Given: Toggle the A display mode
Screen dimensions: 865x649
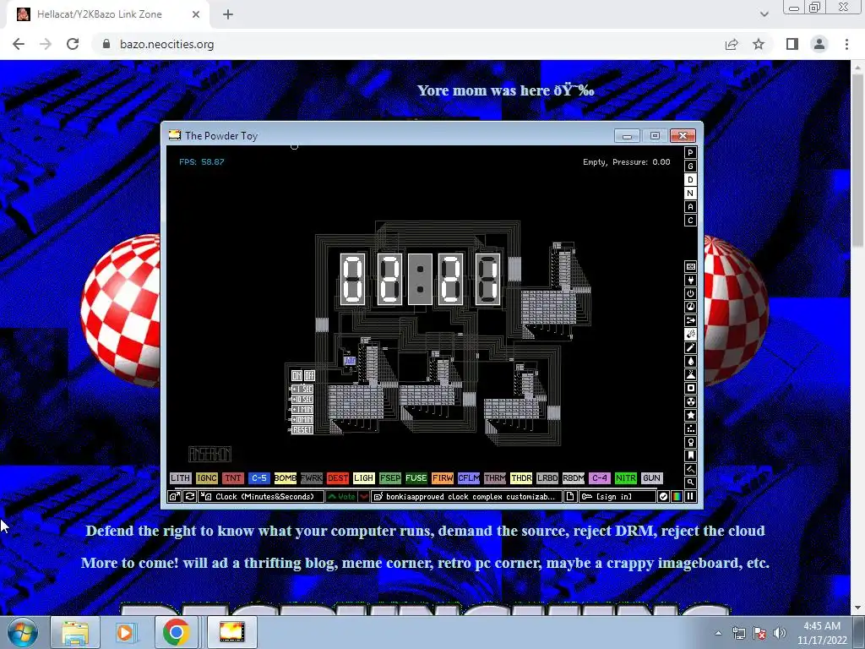Looking at the screenshot, I should pyautogui.click(x=690, y=207).
